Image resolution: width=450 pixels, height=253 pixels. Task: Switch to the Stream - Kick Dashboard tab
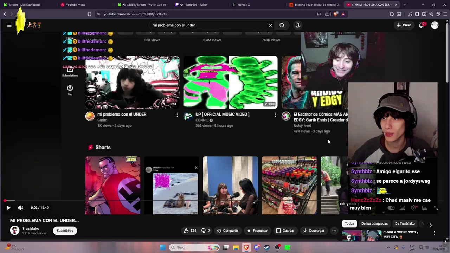(x=28, y=5)
